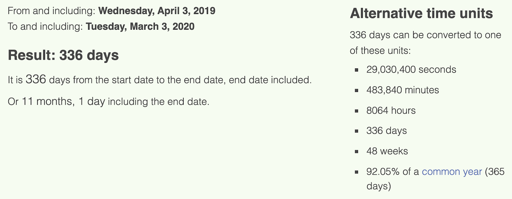Screen dimensions: 512x199
Task: Click the "From and including:" label
Action: [52, 11]
